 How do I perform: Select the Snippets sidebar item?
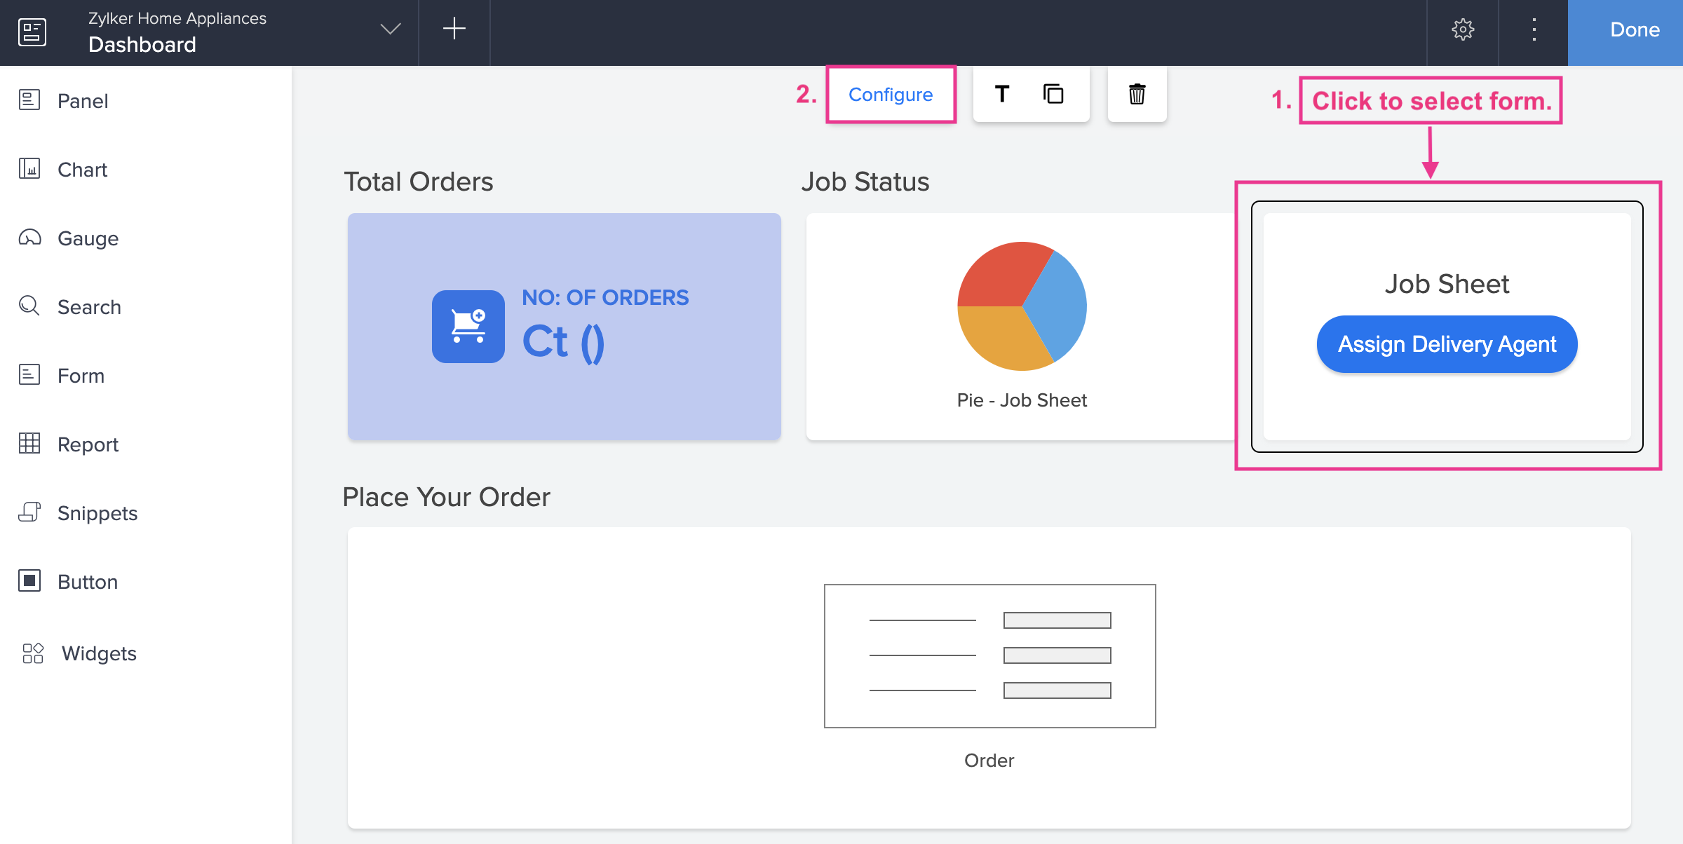click(97, 513)
